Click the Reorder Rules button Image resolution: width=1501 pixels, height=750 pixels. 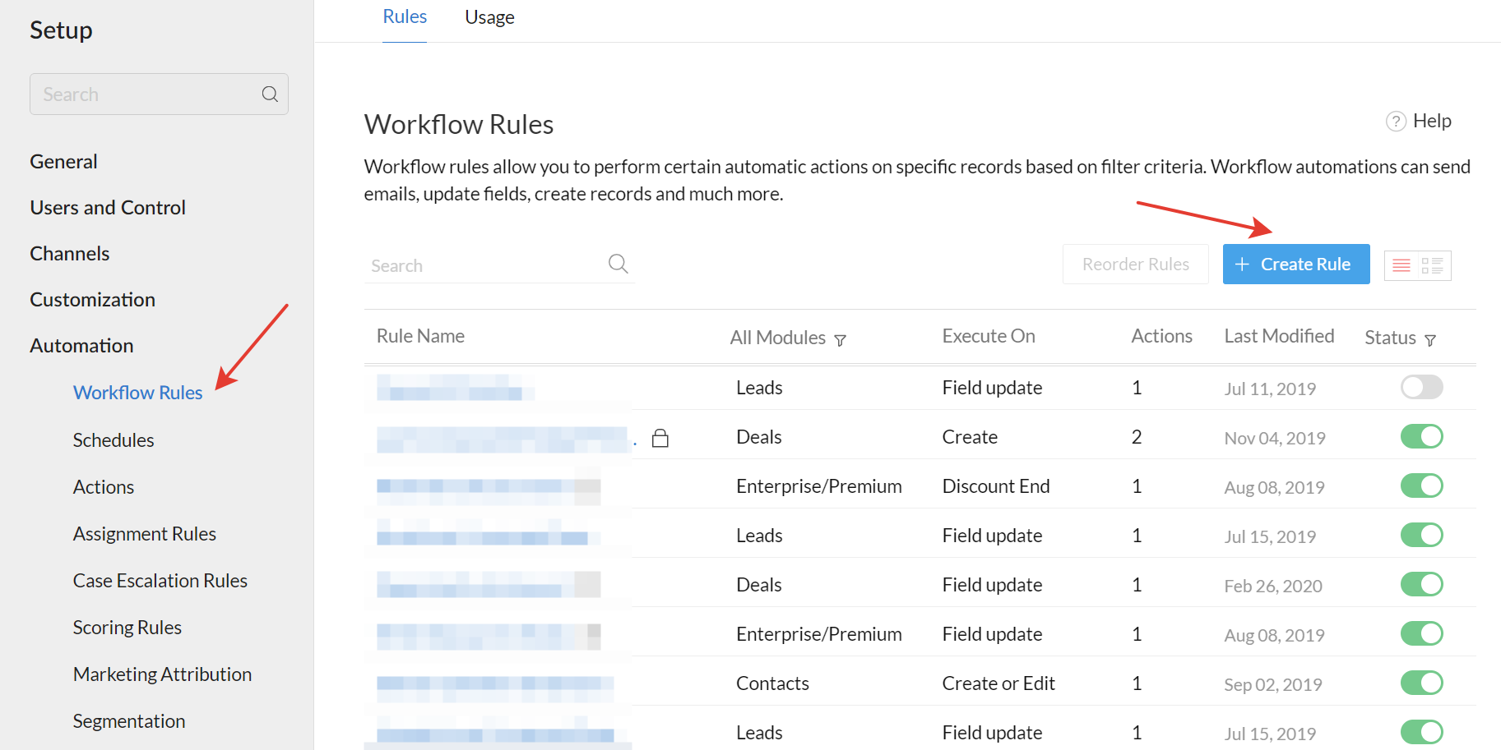coord(1135,265)
